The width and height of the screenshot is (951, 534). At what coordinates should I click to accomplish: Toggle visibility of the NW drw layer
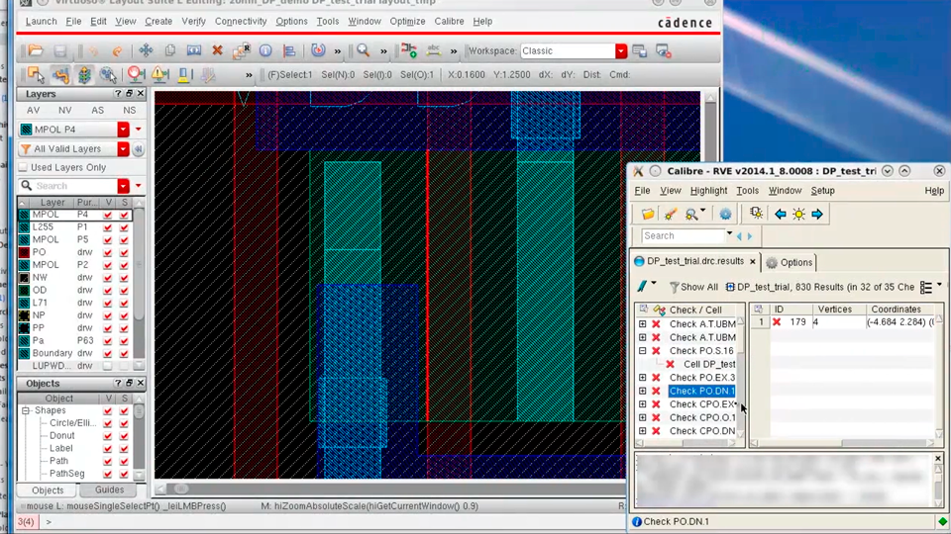[107, 278]
